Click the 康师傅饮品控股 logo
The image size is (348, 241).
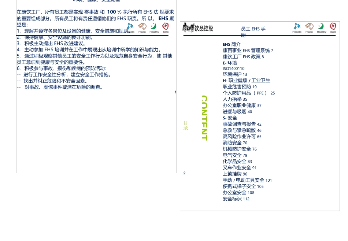pos(198,28)
